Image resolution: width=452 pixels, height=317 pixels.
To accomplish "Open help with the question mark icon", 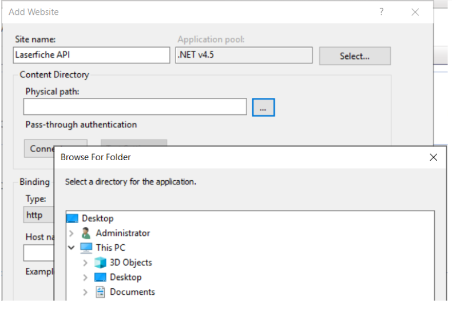I will (382, 11).
